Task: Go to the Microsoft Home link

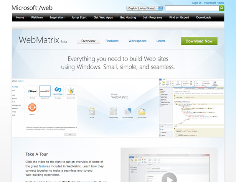Action: [x=214, y=3]
